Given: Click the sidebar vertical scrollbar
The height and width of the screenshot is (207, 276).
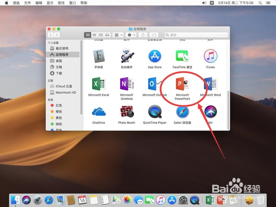Looking at the screenshot, I should [x=81, y=78].
